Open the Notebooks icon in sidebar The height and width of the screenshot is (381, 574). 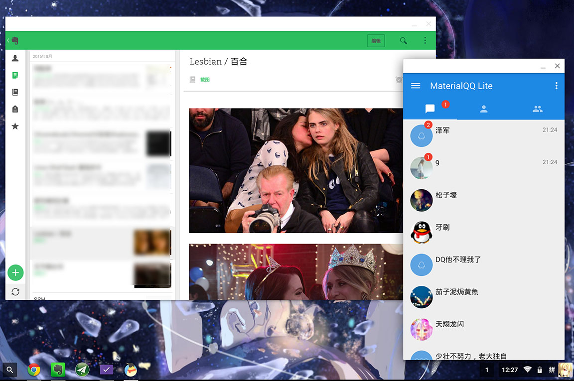tap(15, 92)
